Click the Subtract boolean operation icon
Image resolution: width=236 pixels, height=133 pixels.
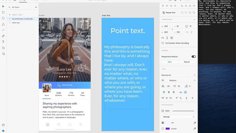point(186,13)
